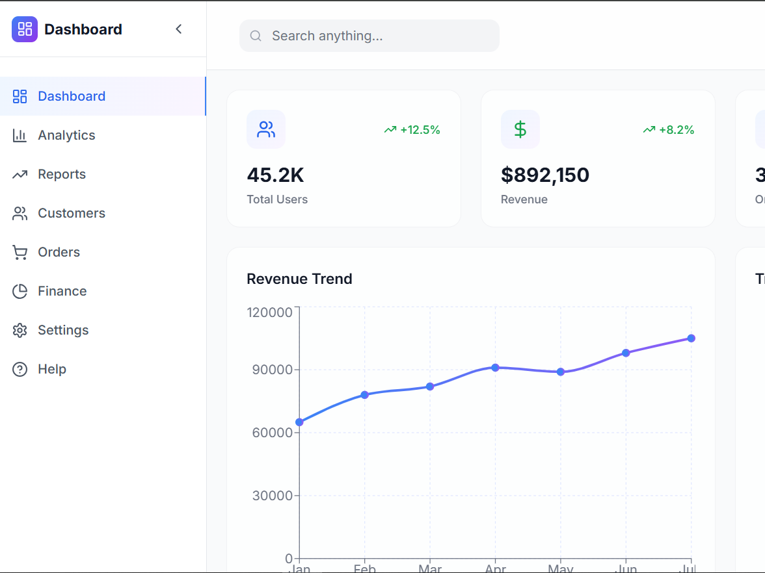Click the purple dashboard logo icon

(x=24, y=29)
